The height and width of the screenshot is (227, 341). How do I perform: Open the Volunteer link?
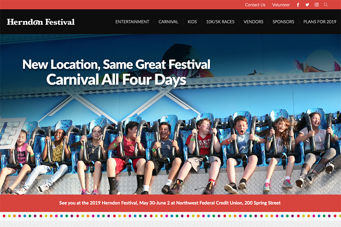coord(281,5)
